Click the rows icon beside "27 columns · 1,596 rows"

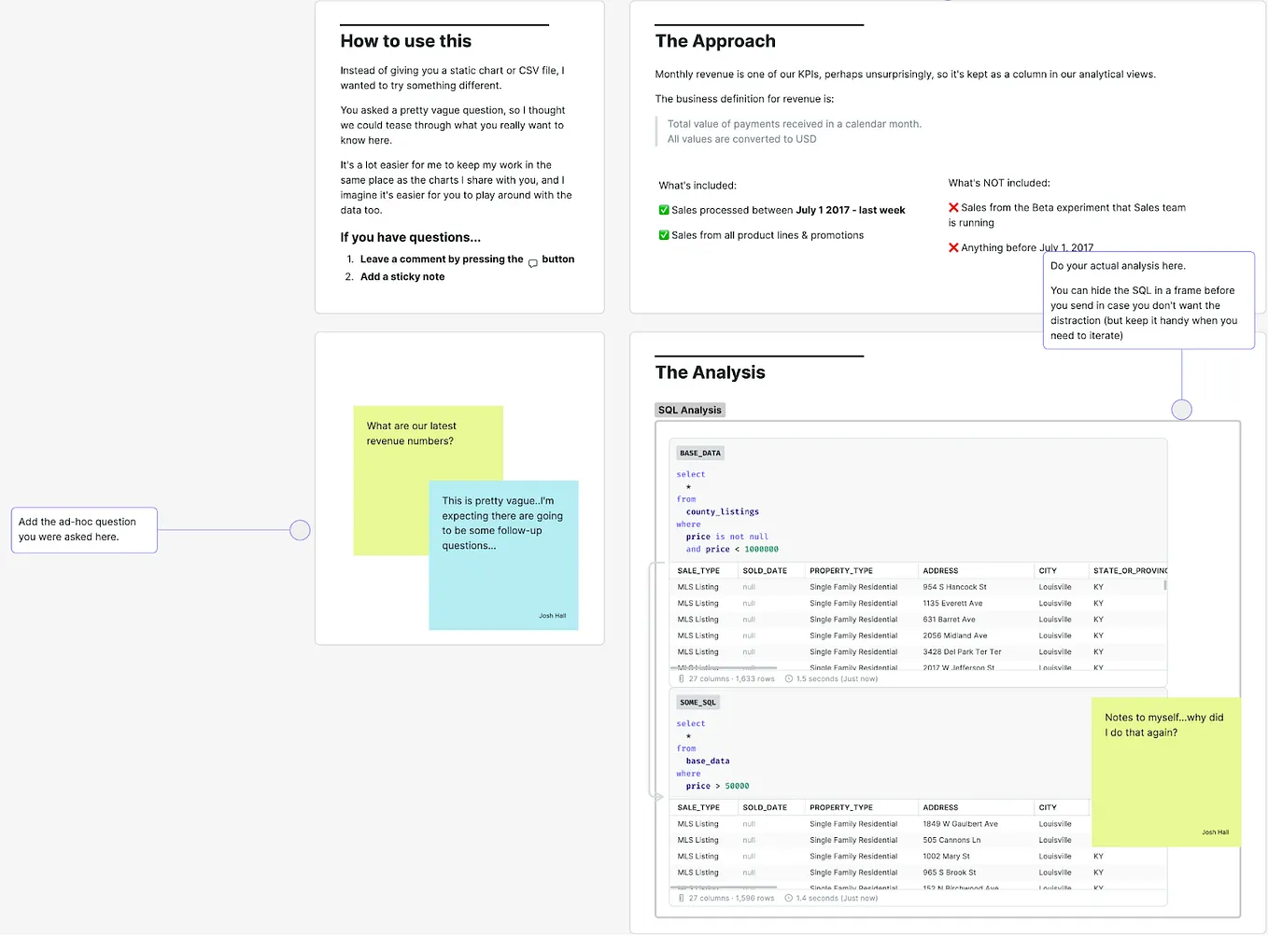pyautogui.click(x=681, y=897)
